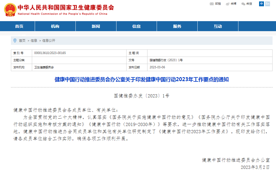
Task: Click the envelope icon beside 邮箱
Action: click(x=211, y=4)
